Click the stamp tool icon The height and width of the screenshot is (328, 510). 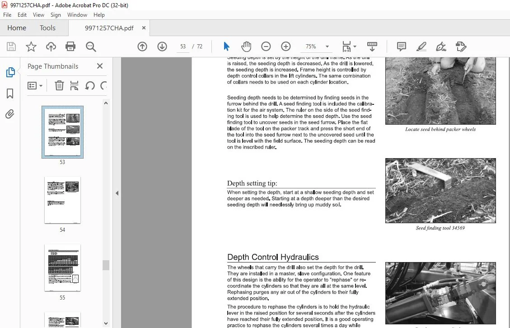point(461,47)
